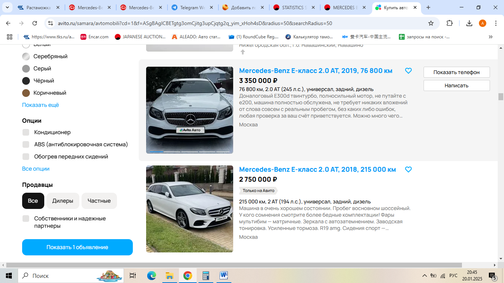Screen dimensions: 504x283
Task: Favorite the 2019 Mercedes listing heart
Action: pos(408,71)
